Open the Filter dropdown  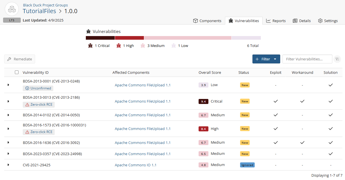(266, 59)
